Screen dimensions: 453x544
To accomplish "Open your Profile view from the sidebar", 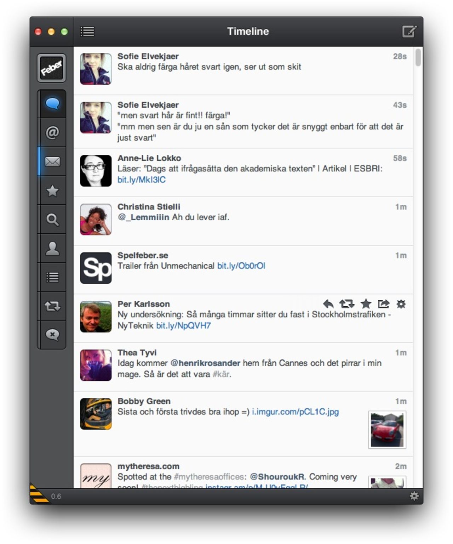I will 52,248.
